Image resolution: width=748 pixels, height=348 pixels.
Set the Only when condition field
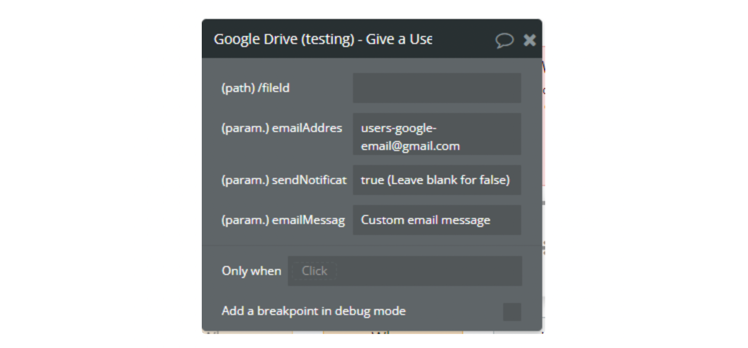click(x=405, y=271)
